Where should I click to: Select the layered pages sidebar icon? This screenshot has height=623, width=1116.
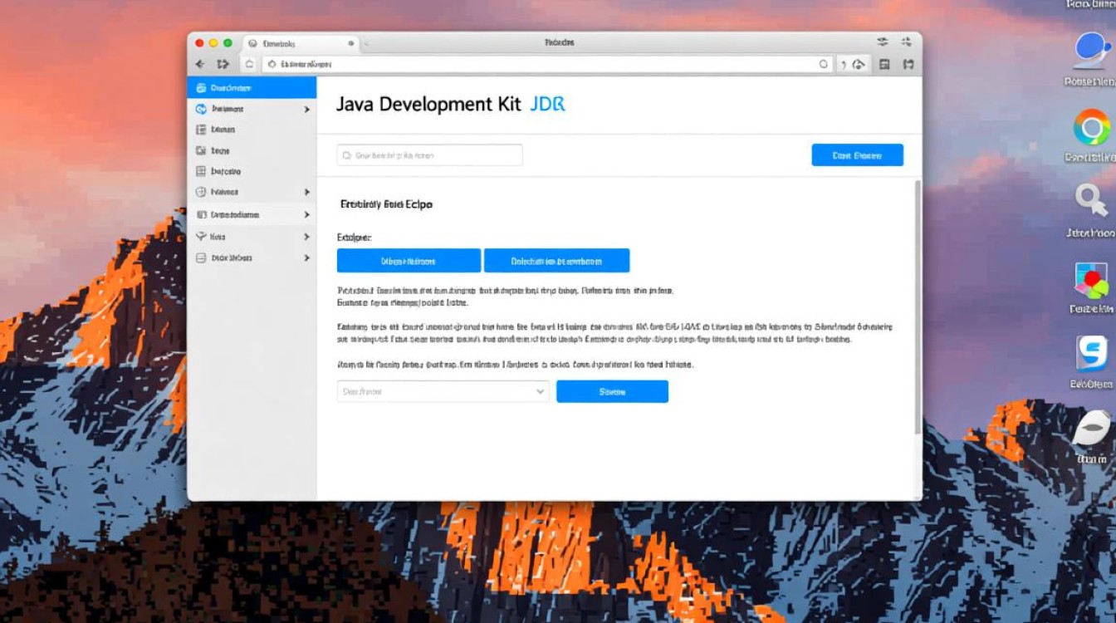pos(201,213)
